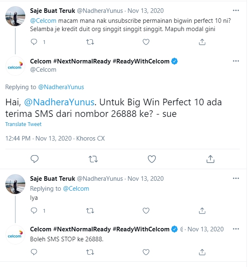Retweet the main Celcom tweet

point(94,159)
